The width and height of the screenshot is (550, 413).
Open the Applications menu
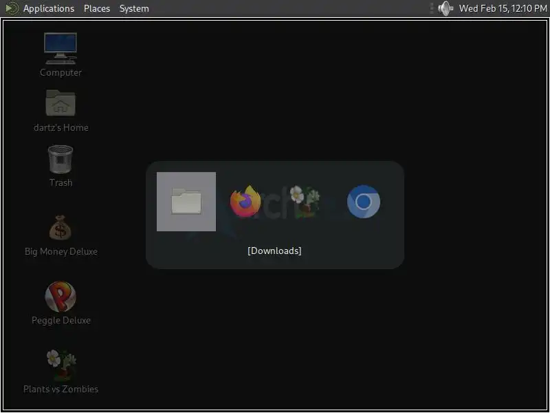point(49,8)
